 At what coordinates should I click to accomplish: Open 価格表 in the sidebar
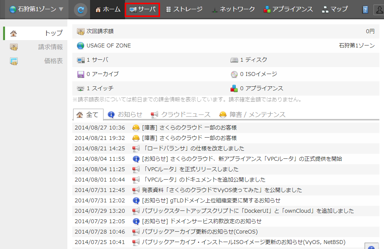(53, 61)
